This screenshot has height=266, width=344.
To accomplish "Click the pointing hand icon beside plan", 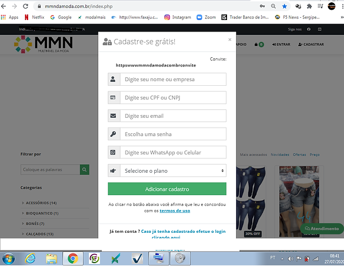I will [113, 170].
